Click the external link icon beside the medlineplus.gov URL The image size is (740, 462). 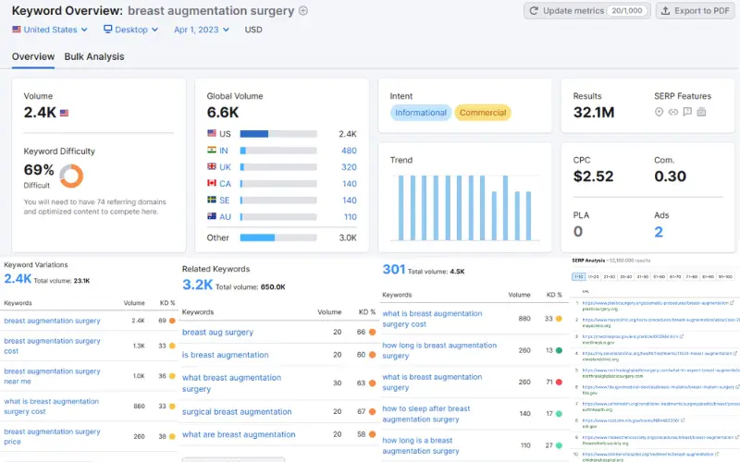682,336
